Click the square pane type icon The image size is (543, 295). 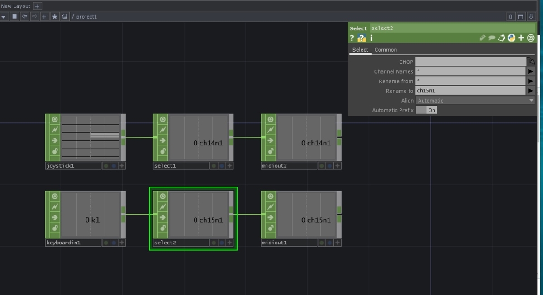point(14,17)
